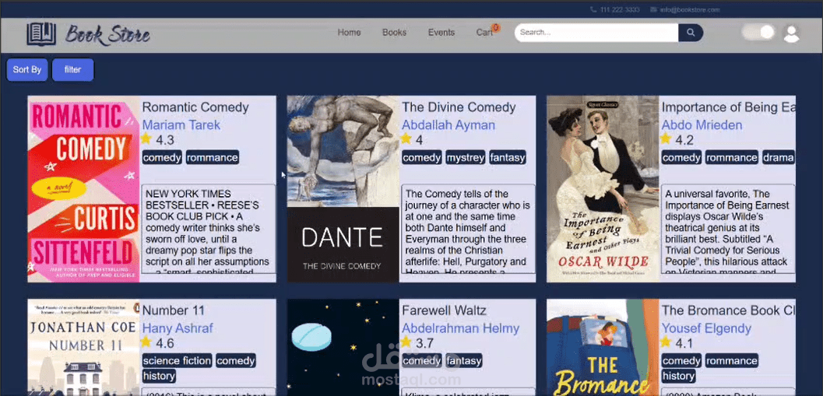823x396 pixels.
Task: Click the Number 11 book title
Action: click(173, 310)
